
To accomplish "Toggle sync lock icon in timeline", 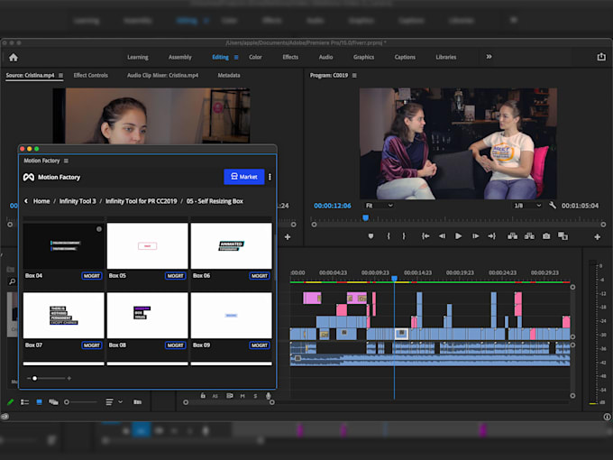I will (230, 396).
